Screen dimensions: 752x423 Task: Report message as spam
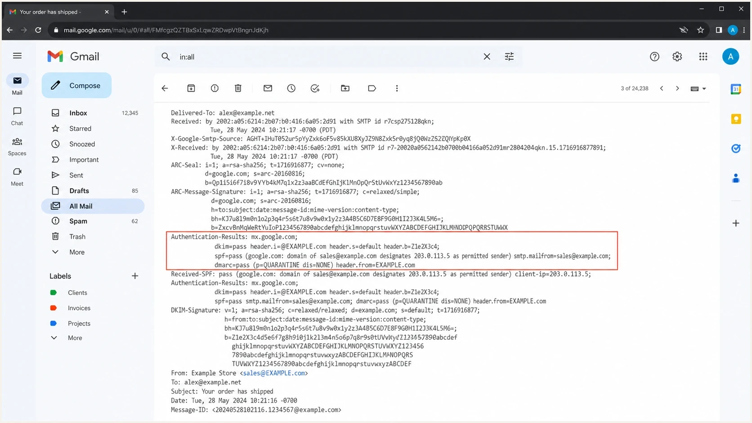pyautogui.click(x=215, y=89)
